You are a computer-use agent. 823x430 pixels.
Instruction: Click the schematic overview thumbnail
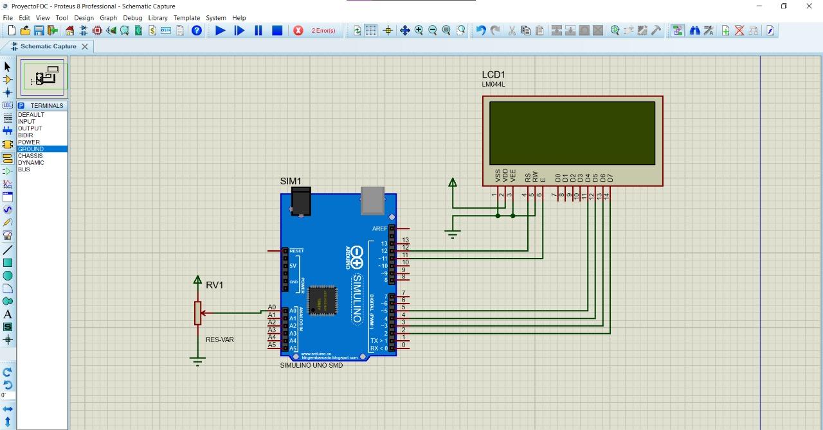[x=42, y=77]
